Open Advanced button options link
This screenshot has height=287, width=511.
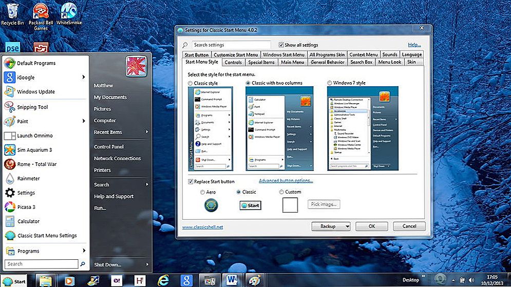tap(286, 181)
